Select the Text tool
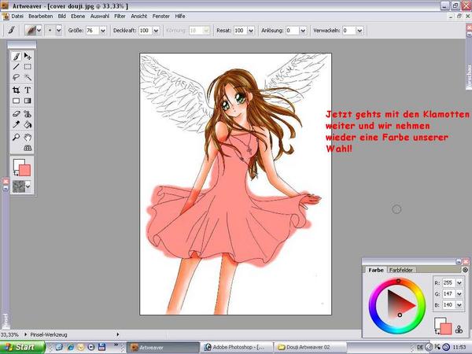 [x=28, y=90]
